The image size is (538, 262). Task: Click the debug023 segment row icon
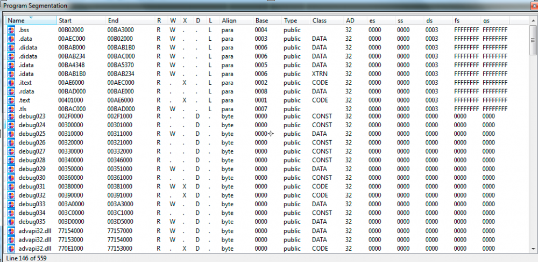tap(11, 116)
